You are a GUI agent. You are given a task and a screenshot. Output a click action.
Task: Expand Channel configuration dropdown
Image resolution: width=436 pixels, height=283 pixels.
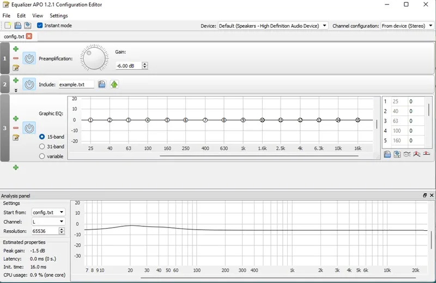tap(407, 26)
